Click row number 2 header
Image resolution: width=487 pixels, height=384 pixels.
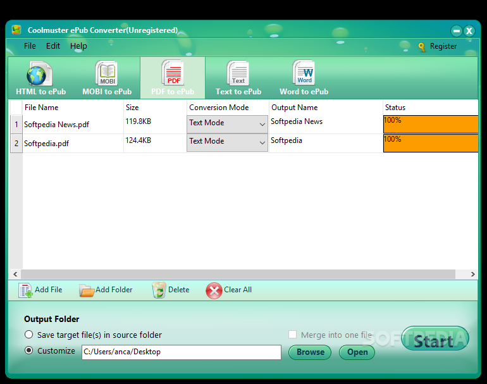click(x=16, y=144)
